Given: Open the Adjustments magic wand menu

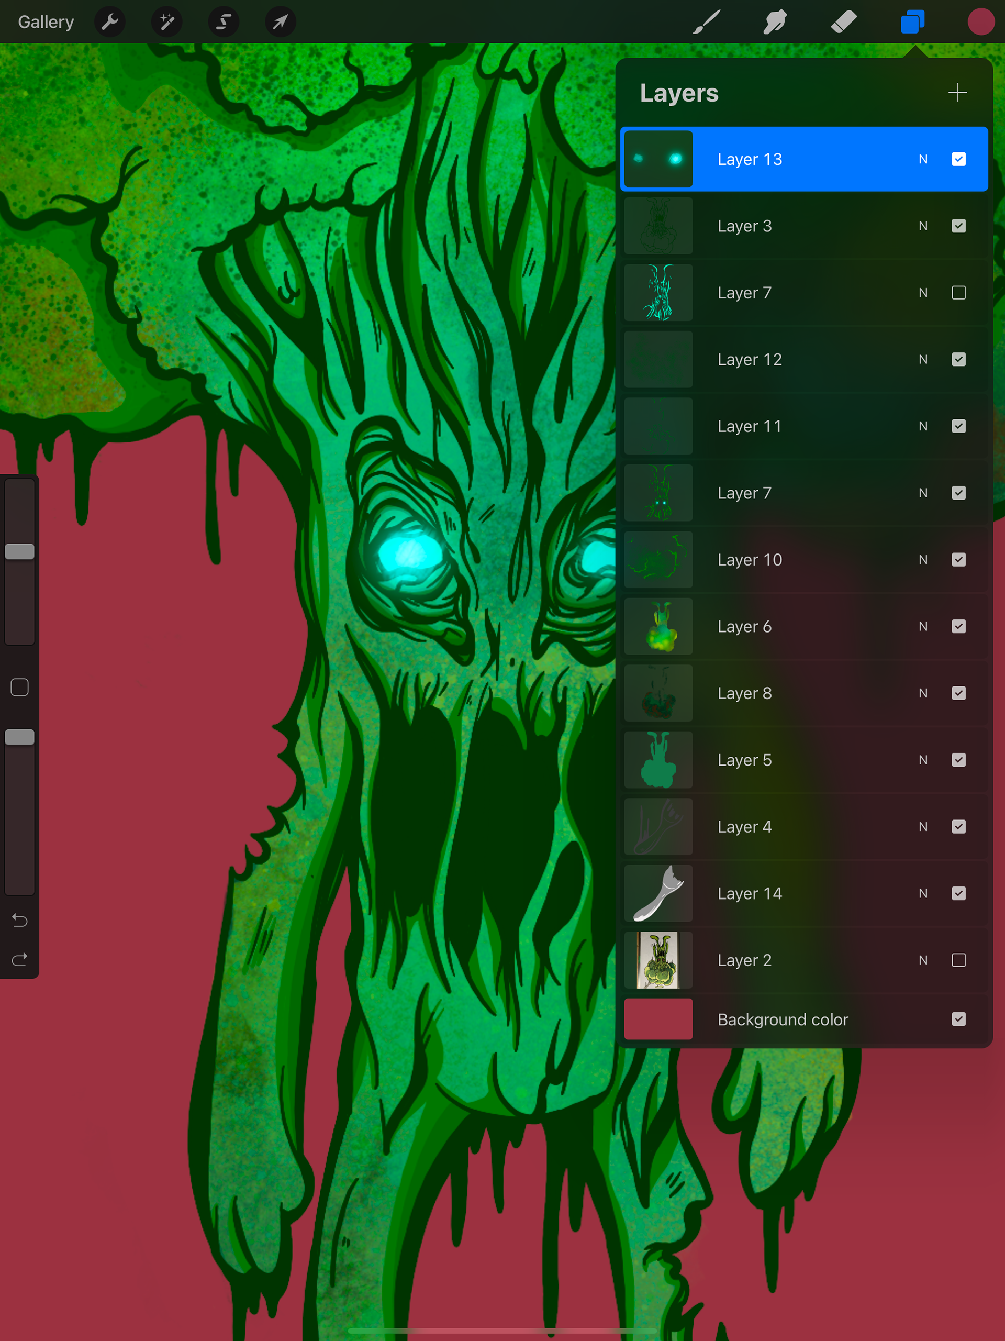Looking at the screenshot, I should pos(166,23).
